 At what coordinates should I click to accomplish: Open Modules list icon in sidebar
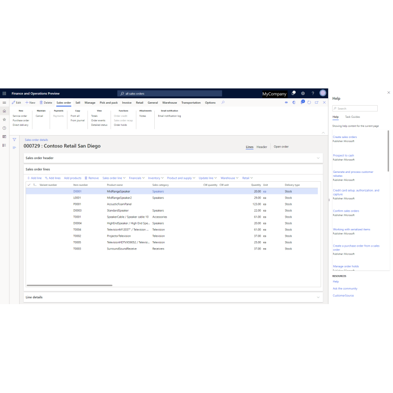(4, 145)
